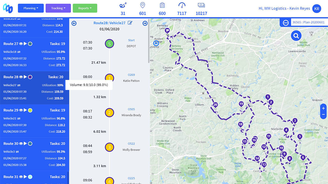Screen dimensions: 328x184
Task: Click the green Start depot node S
Action: [109, 44]
